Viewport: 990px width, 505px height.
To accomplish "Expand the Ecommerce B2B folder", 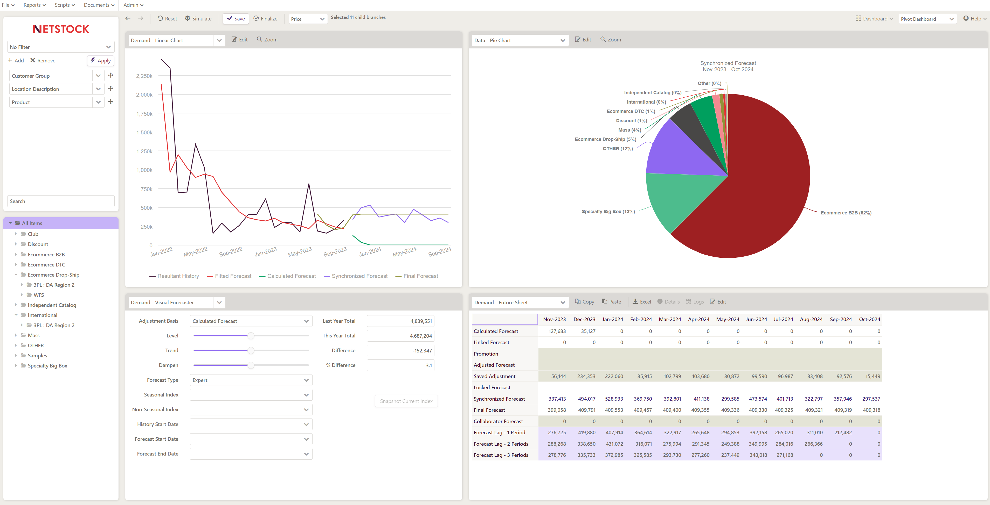I will [x=16, y=254].
